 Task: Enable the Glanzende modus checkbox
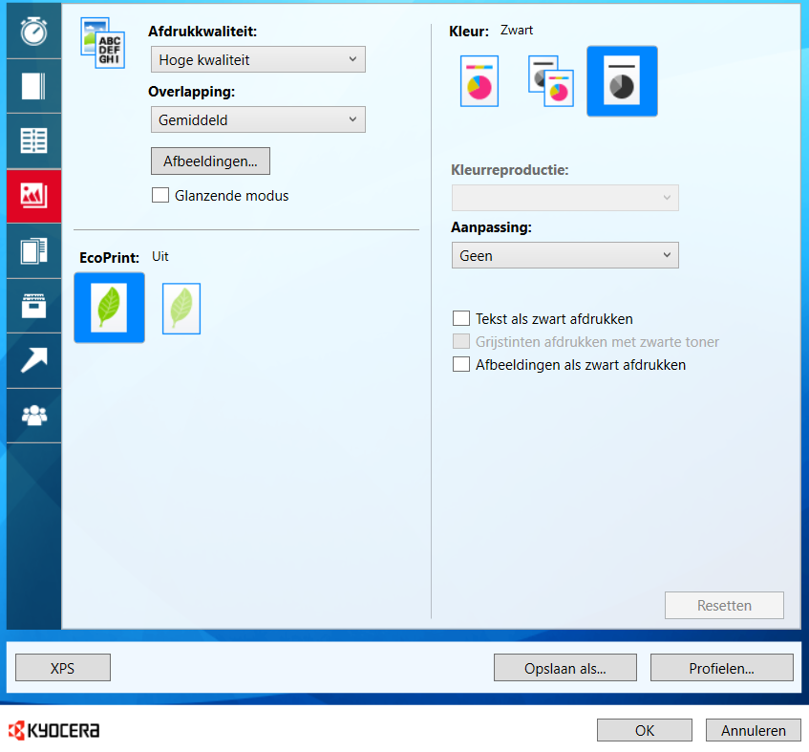point(160,196)
